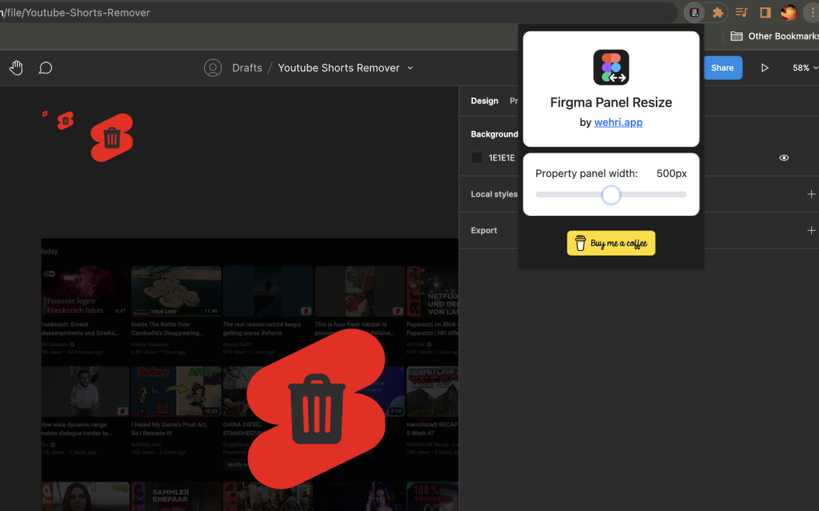Click the TRUE COST Cambodia video thumbnail
Viewport: 819px width, 511px height.
[x=176, y=291]
